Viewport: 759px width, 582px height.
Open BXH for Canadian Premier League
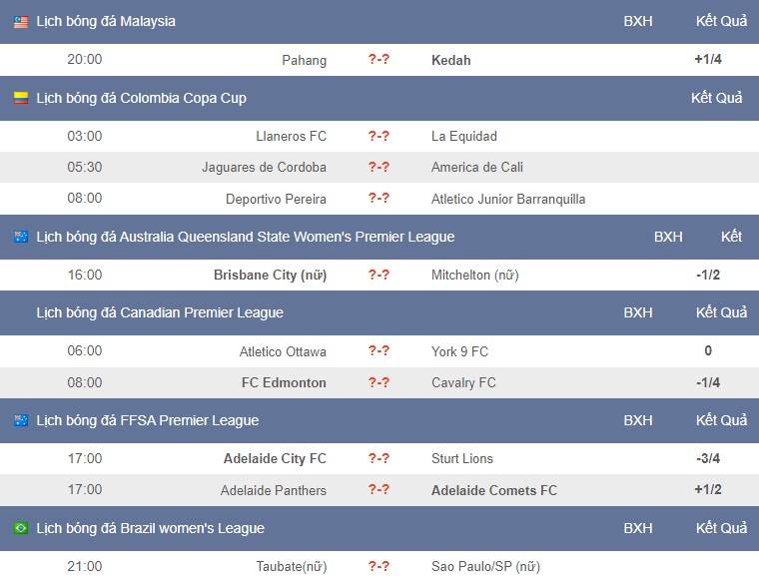pos(637,312)
